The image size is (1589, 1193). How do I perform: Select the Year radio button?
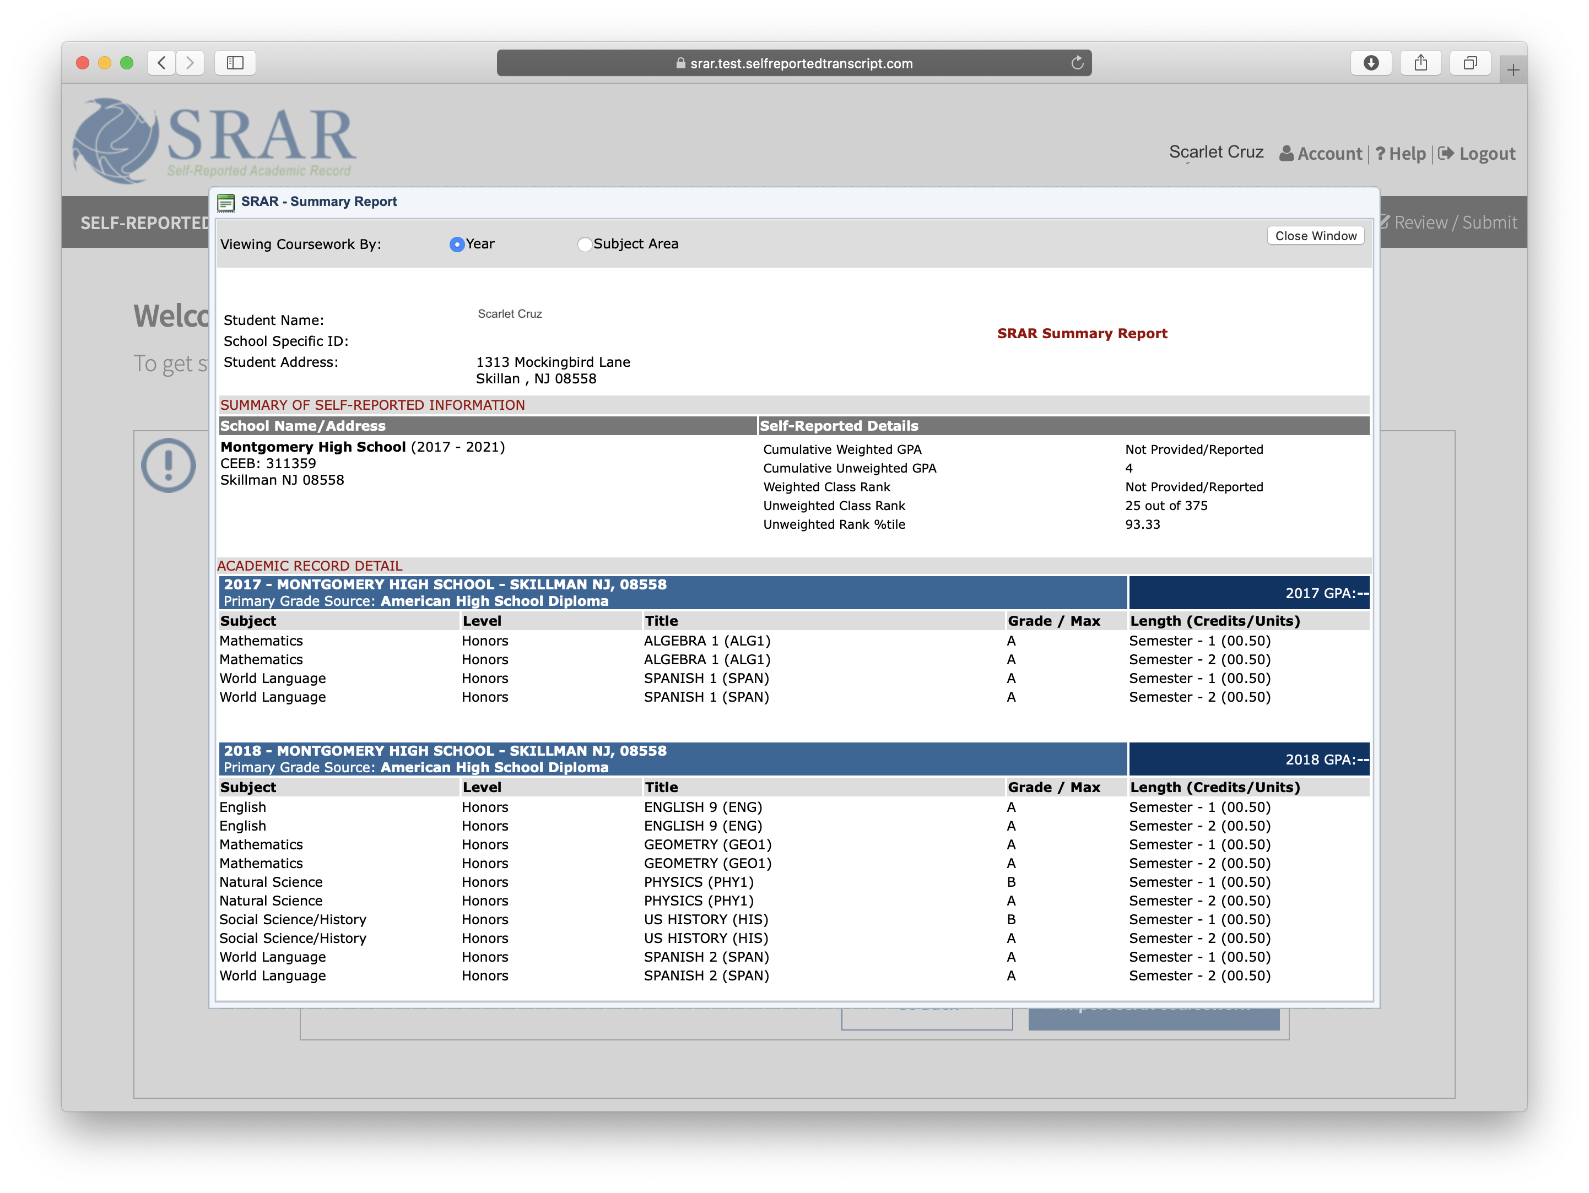pyautogui.click(x=457, y=244)
